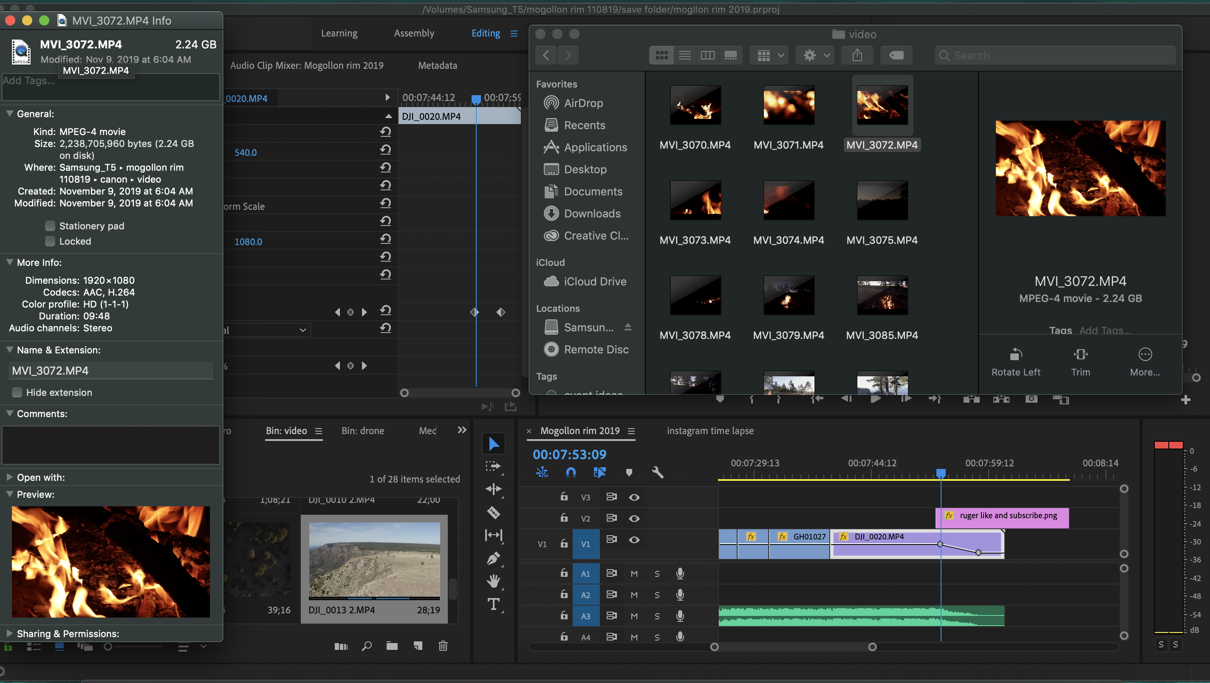This screenshot has height=683, width=1210.
Task: Expand the Open with section
Action: (x=9, y=477)
